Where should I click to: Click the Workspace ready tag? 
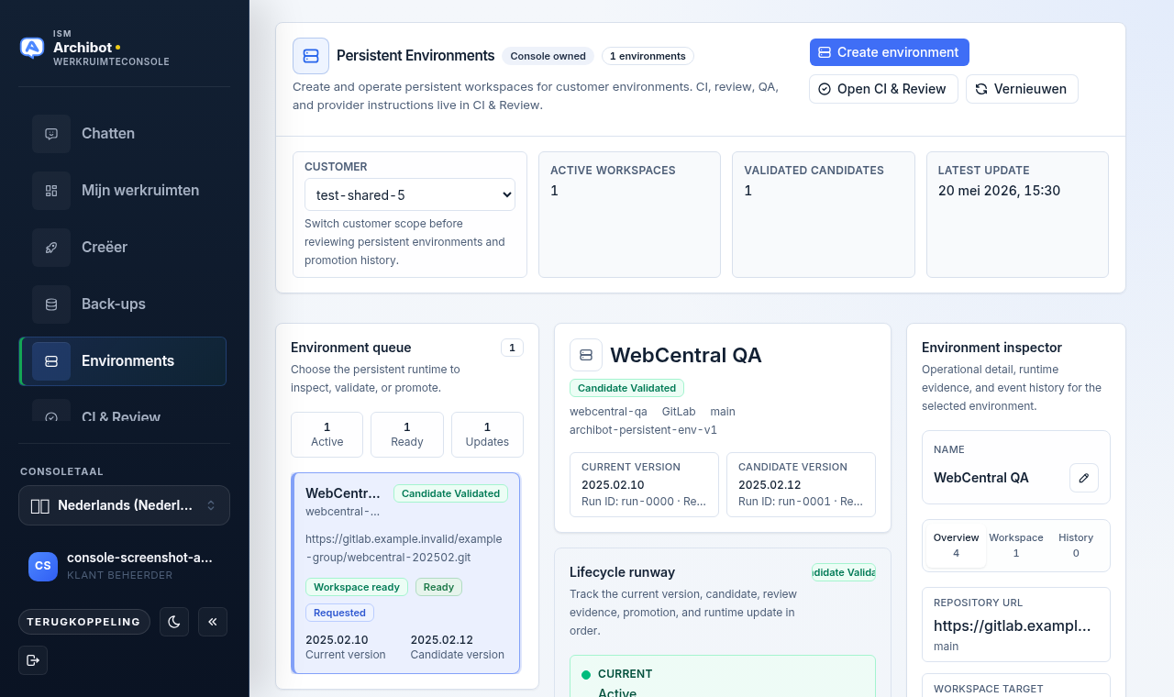point(357,587)
